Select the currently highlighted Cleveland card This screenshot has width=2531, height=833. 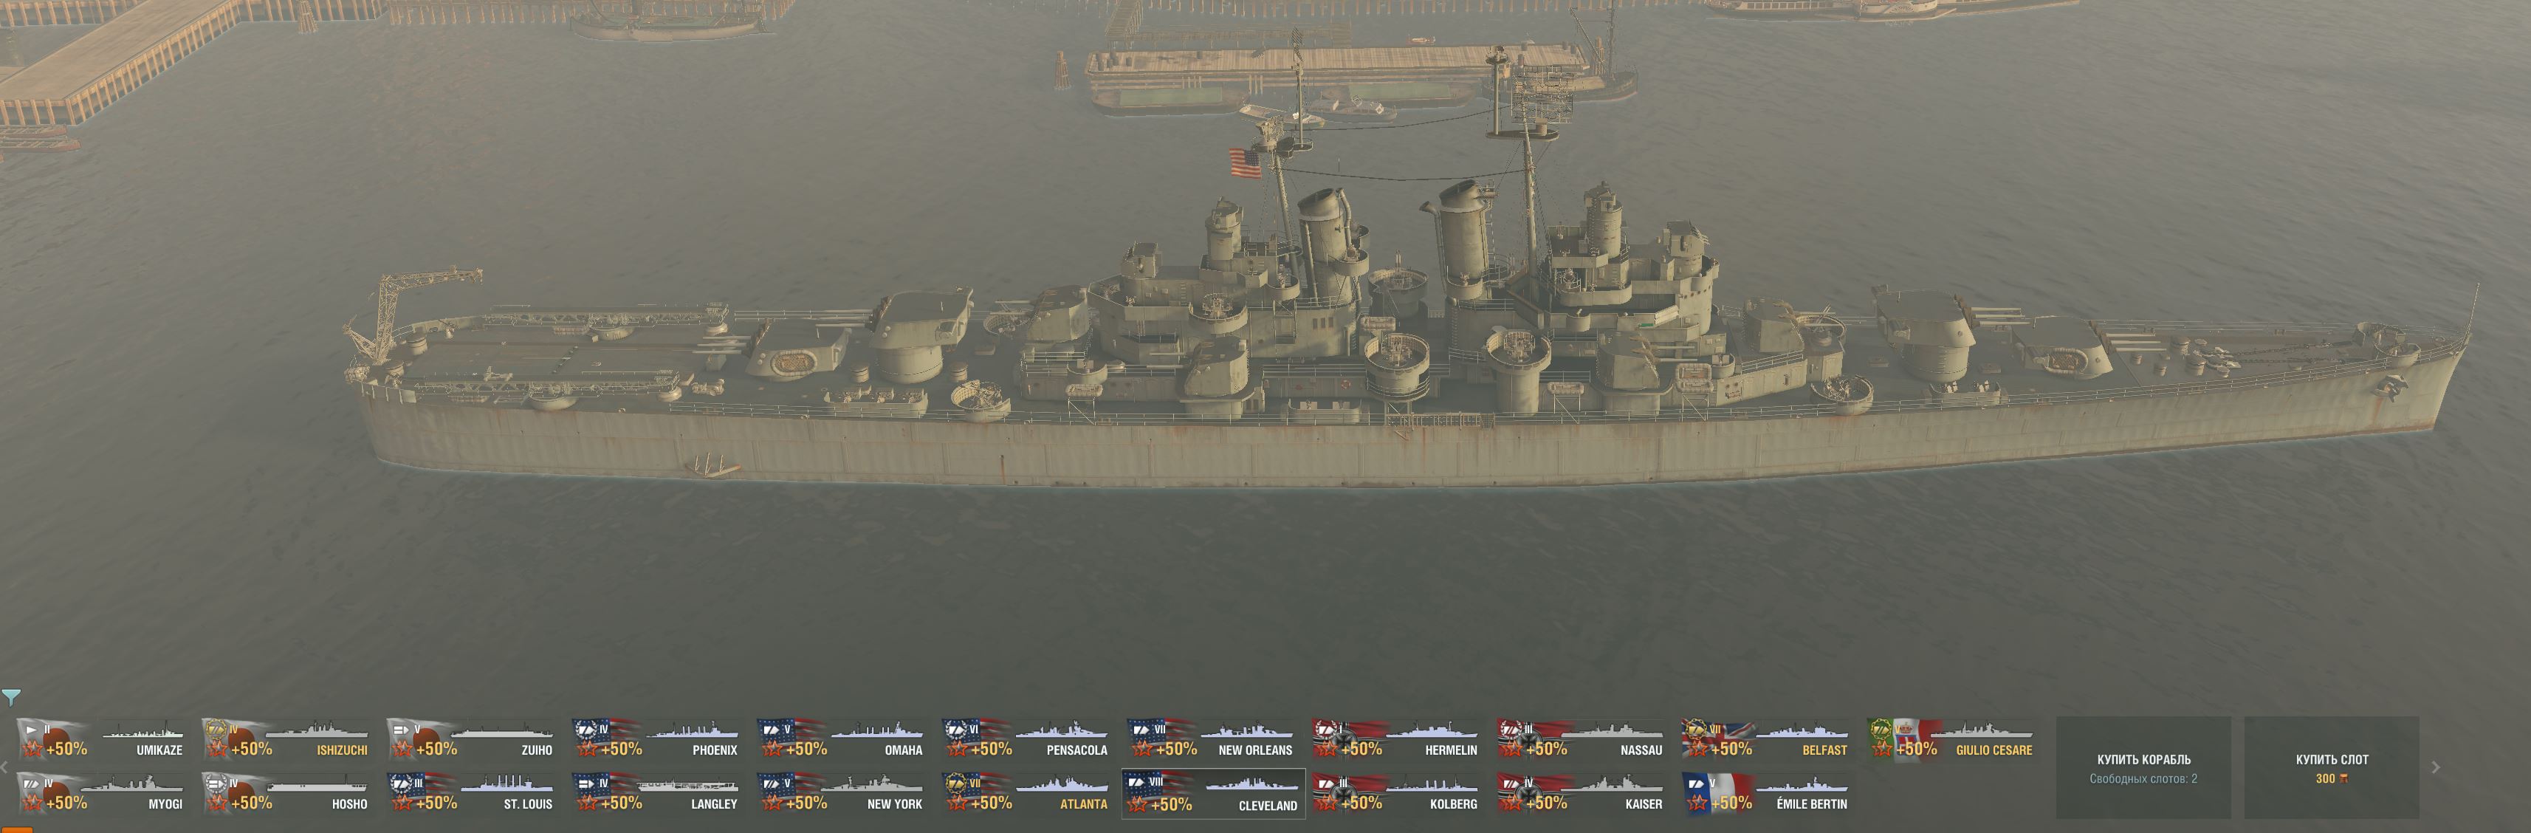[x=1213, y=794]
